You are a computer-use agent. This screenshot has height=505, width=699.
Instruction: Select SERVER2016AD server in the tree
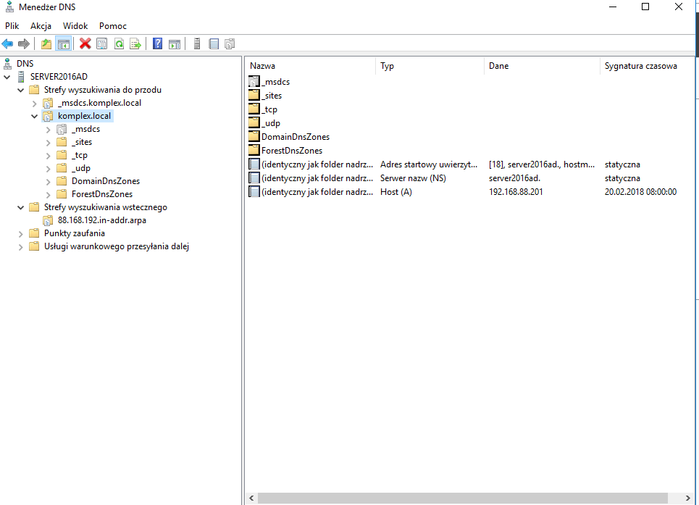[59, 77]
